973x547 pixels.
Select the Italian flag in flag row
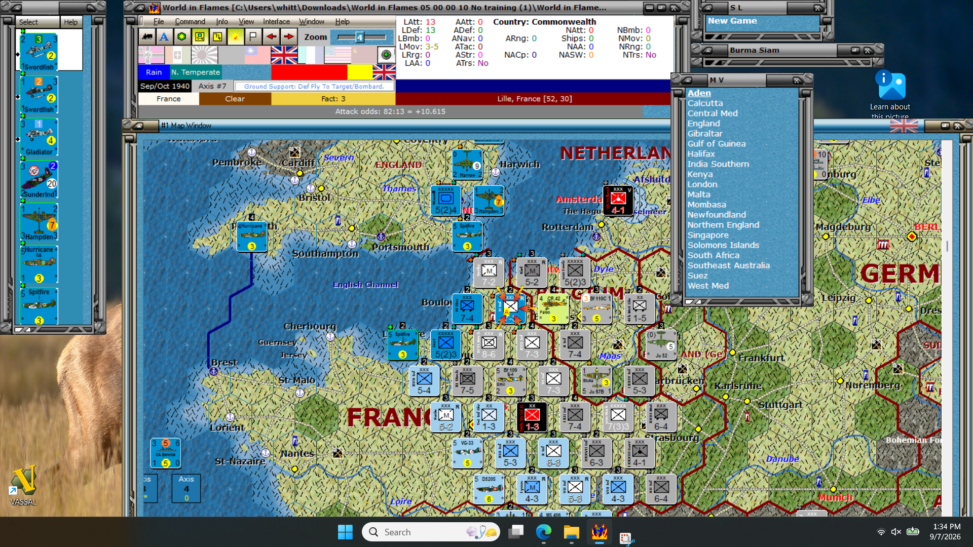point(177,55)
